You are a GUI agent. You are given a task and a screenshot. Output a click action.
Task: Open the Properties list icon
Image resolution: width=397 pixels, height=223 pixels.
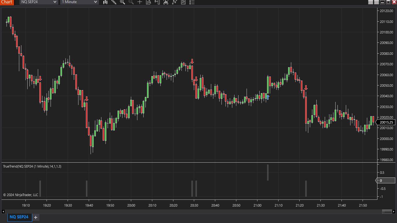[192, 2]
